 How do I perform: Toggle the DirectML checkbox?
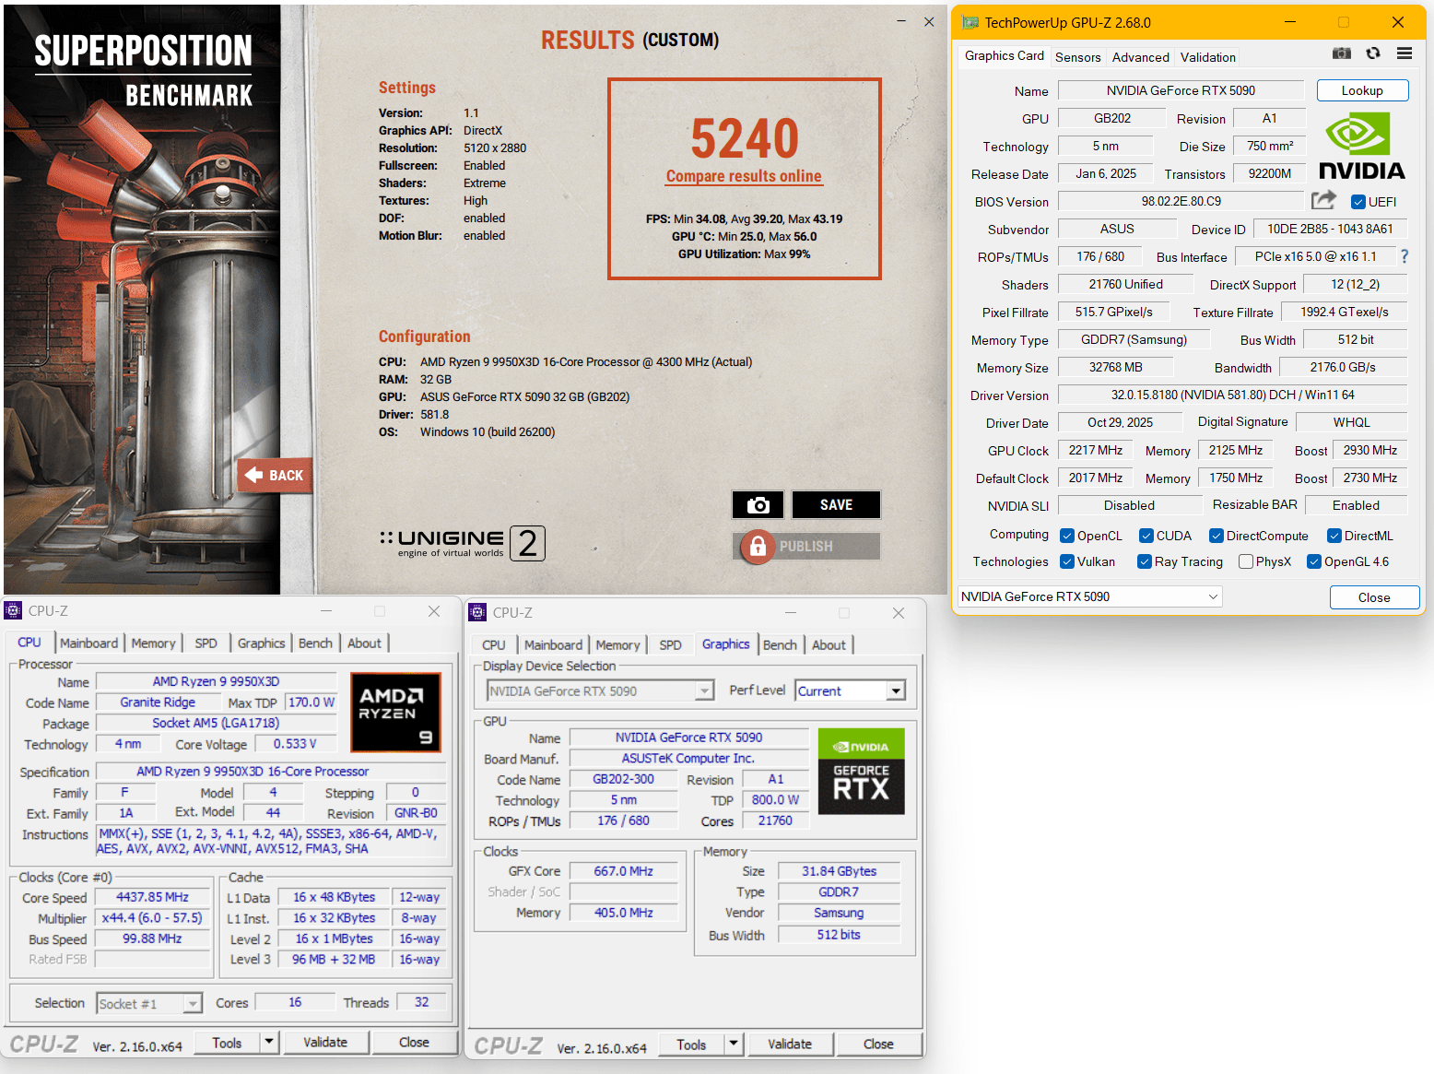tap(1334, 536)
